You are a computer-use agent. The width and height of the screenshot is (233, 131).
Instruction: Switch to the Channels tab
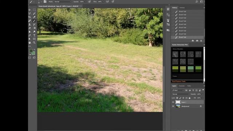[182, 86]
